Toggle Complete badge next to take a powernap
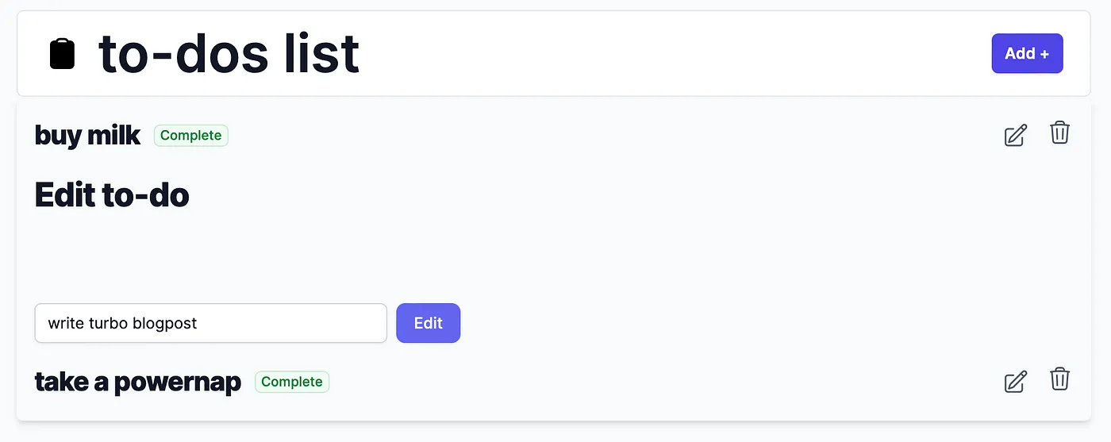Image resolution: width=1111 pixels, height=442 pixels. coord(292,382)
